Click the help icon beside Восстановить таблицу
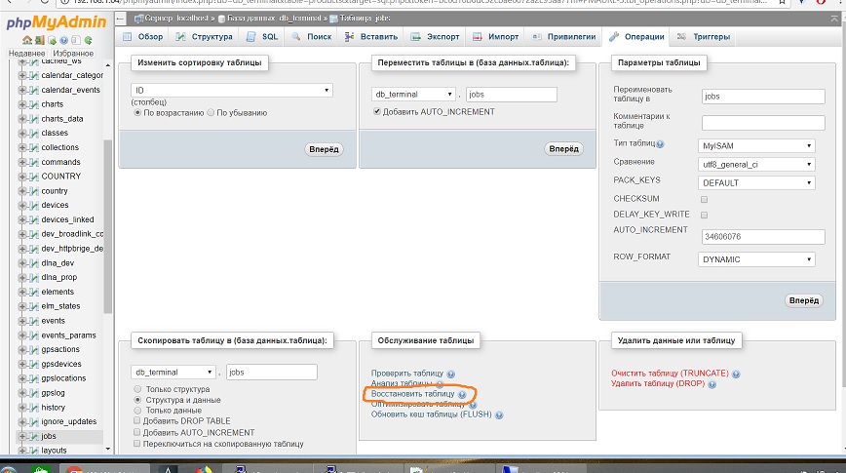The width and height of the screenshot is (846, 473). (x=462, y=395)
